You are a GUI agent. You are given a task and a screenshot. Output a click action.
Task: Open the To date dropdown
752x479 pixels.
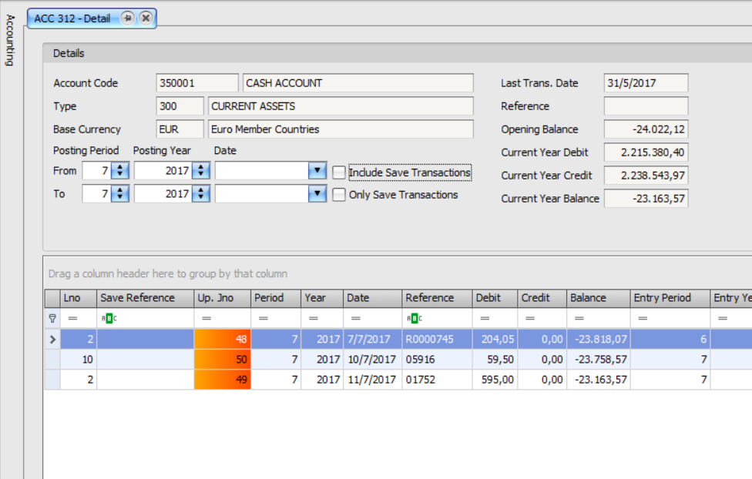pyautogui.click(x=317, y=194)
